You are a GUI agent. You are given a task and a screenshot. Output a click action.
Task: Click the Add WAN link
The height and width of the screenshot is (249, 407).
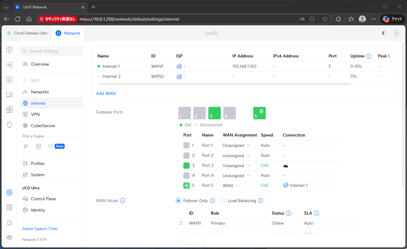tap(106, 93)
